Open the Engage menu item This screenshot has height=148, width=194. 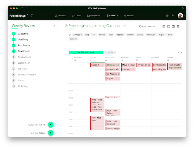[129, 16]
